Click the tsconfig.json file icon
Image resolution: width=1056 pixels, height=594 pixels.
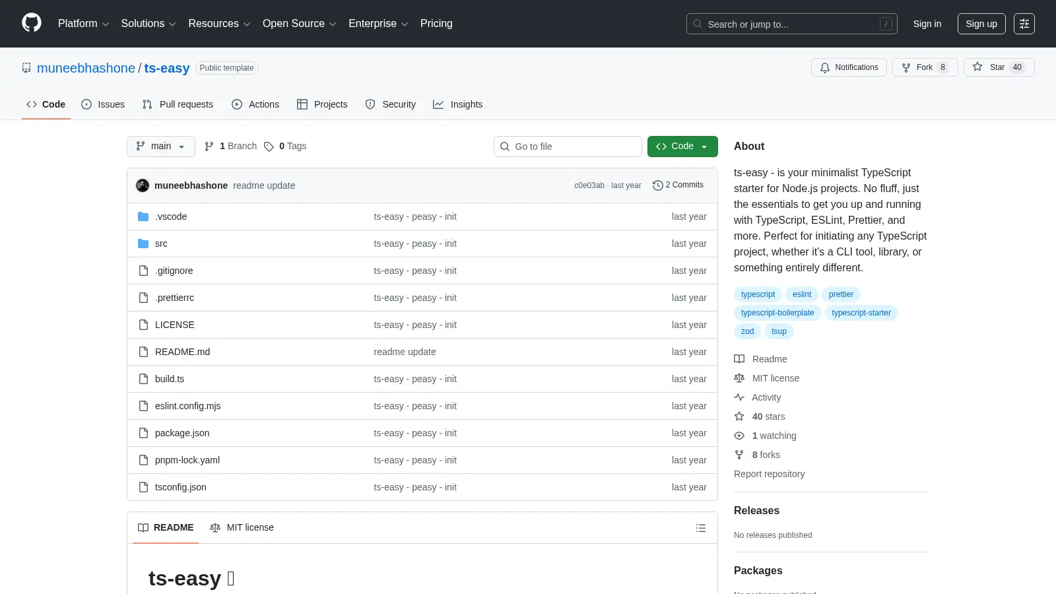pos(143,487)
